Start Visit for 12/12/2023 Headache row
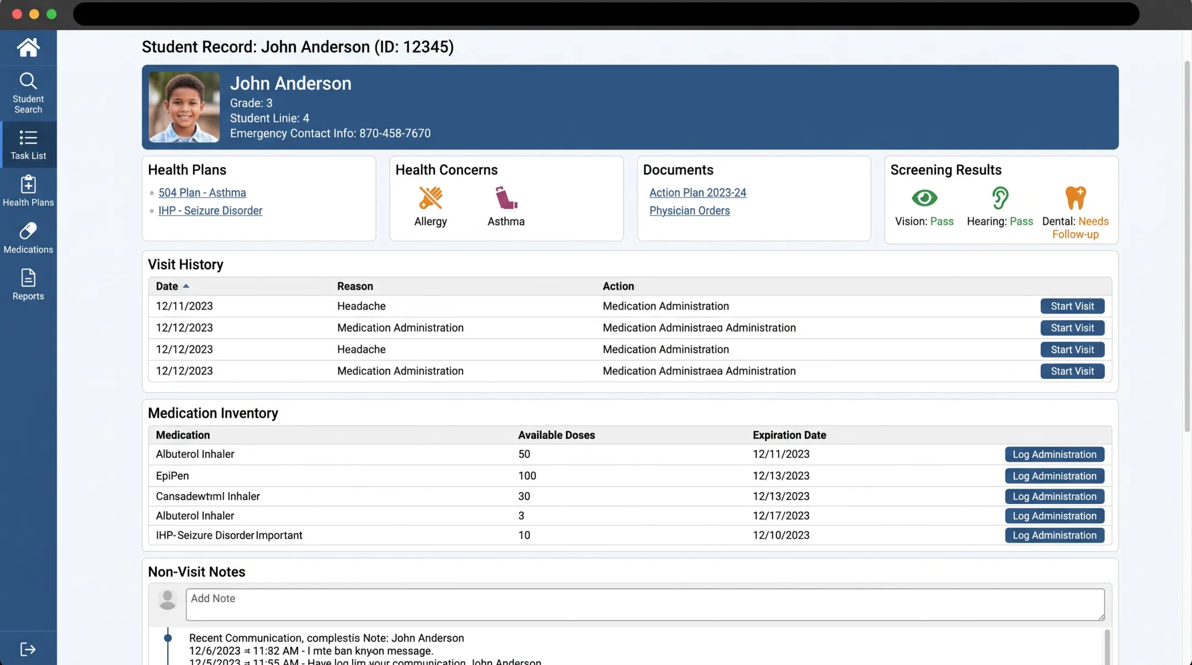1192x665 pixels. (x=1072, y=350)
